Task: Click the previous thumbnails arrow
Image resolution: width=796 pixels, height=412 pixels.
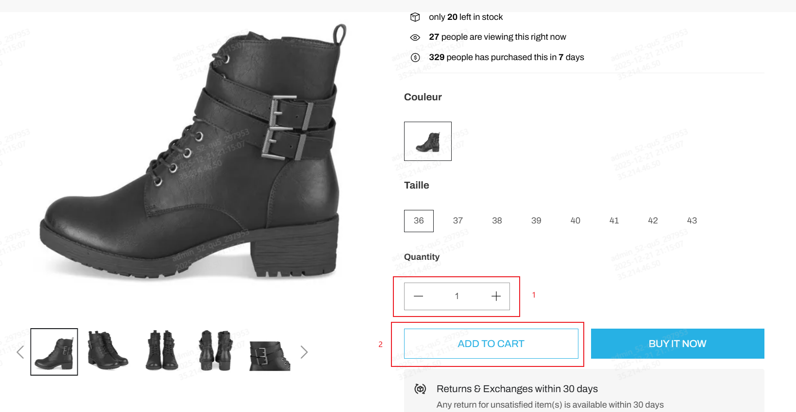Action: pyautogui.click(x=20, y=352)
